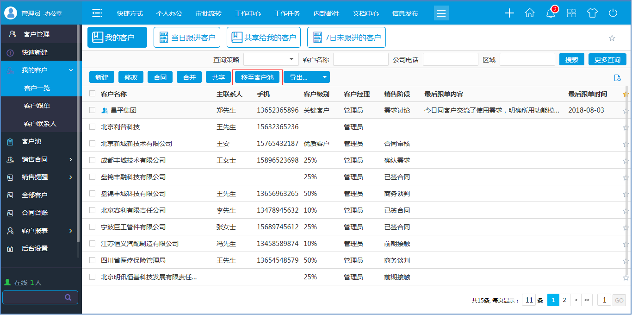Click the power logout icon
Image resolution: width=632 pixels, height=315 pixels.
(x=613, y=13)
